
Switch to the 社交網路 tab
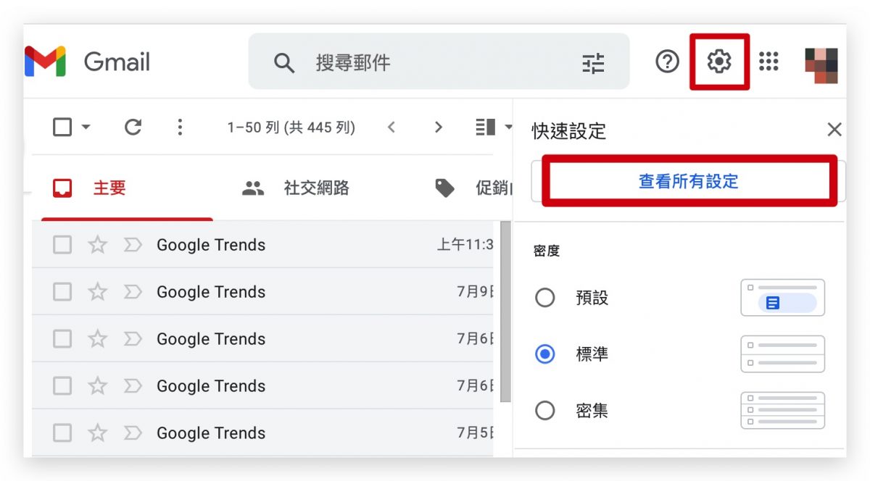(295, 188)
